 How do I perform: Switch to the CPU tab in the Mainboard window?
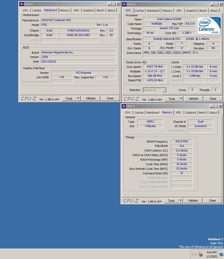[26, 10]
